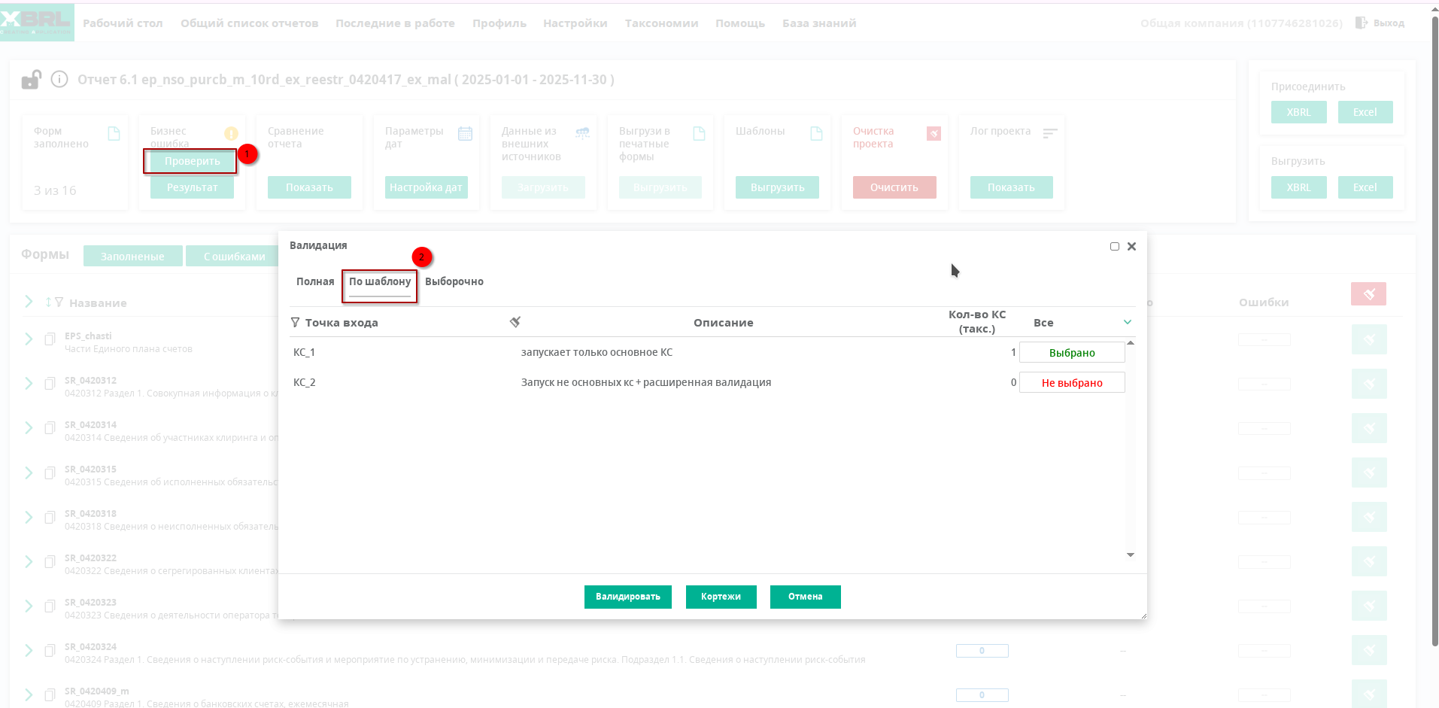Image resolution: width=1439 pixels, height=708 pixels.
Task: Click the filter icon beside Точка входа
Action: coord(295,323)
